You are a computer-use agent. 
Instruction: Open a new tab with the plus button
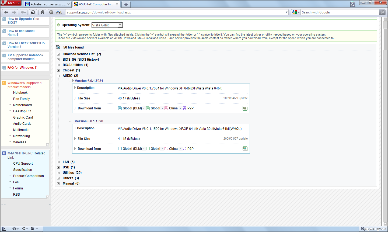click(x=126, y=4)
